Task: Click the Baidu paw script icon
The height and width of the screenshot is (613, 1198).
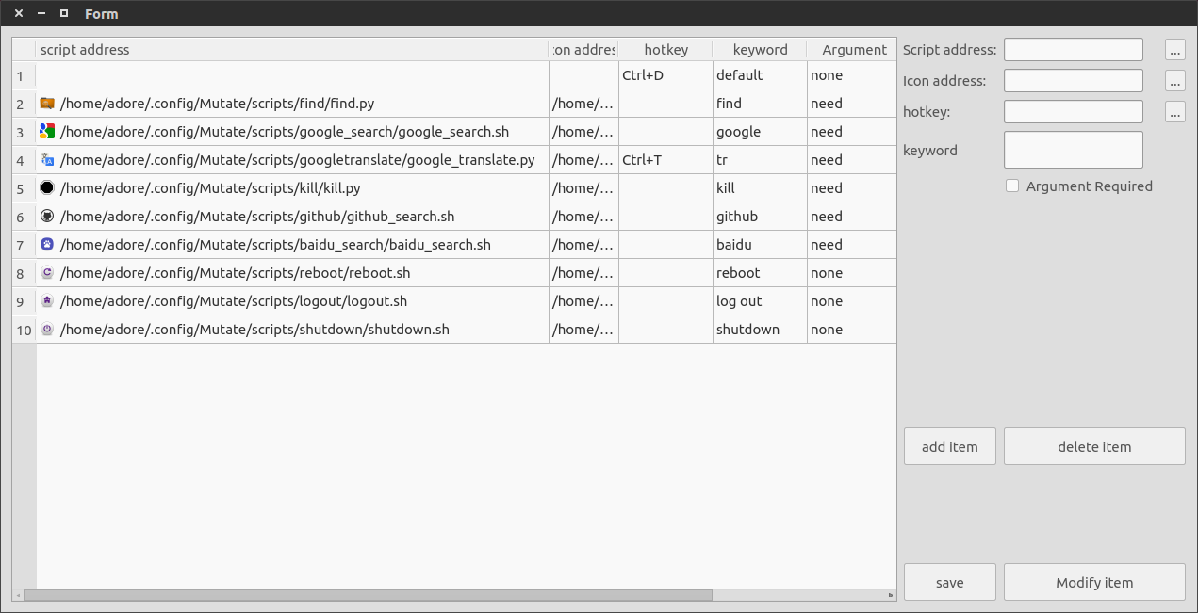Action: [47, 245]
